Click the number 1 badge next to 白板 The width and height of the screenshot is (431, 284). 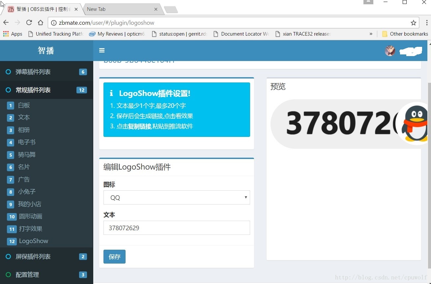11,106
